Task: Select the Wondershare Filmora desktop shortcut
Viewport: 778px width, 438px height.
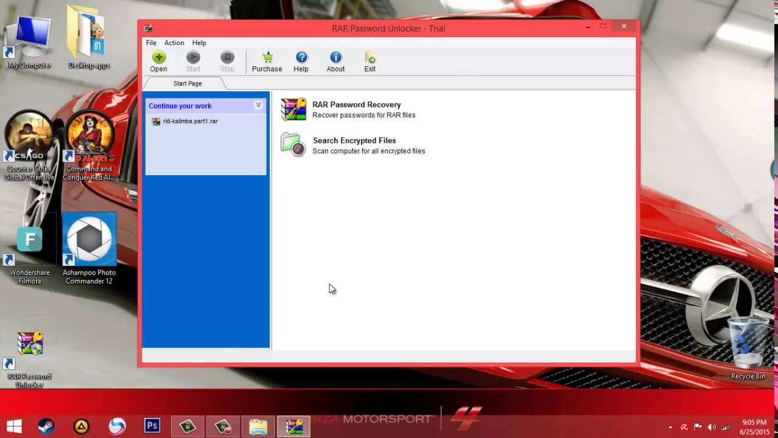Action: pos(29,248)
